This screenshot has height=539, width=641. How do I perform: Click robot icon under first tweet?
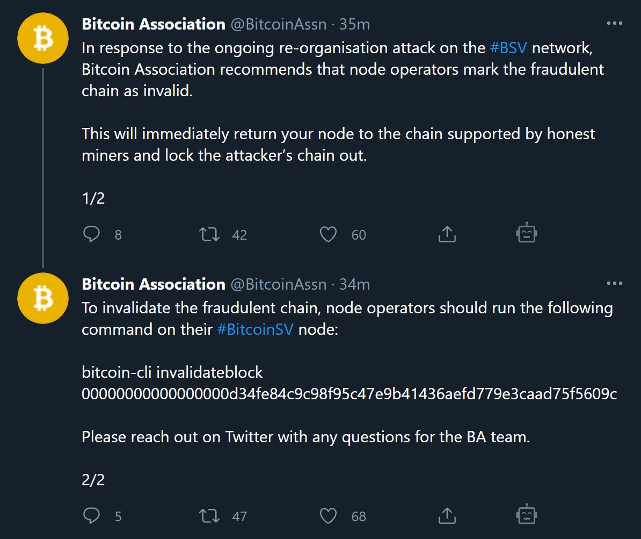[526, 233]
